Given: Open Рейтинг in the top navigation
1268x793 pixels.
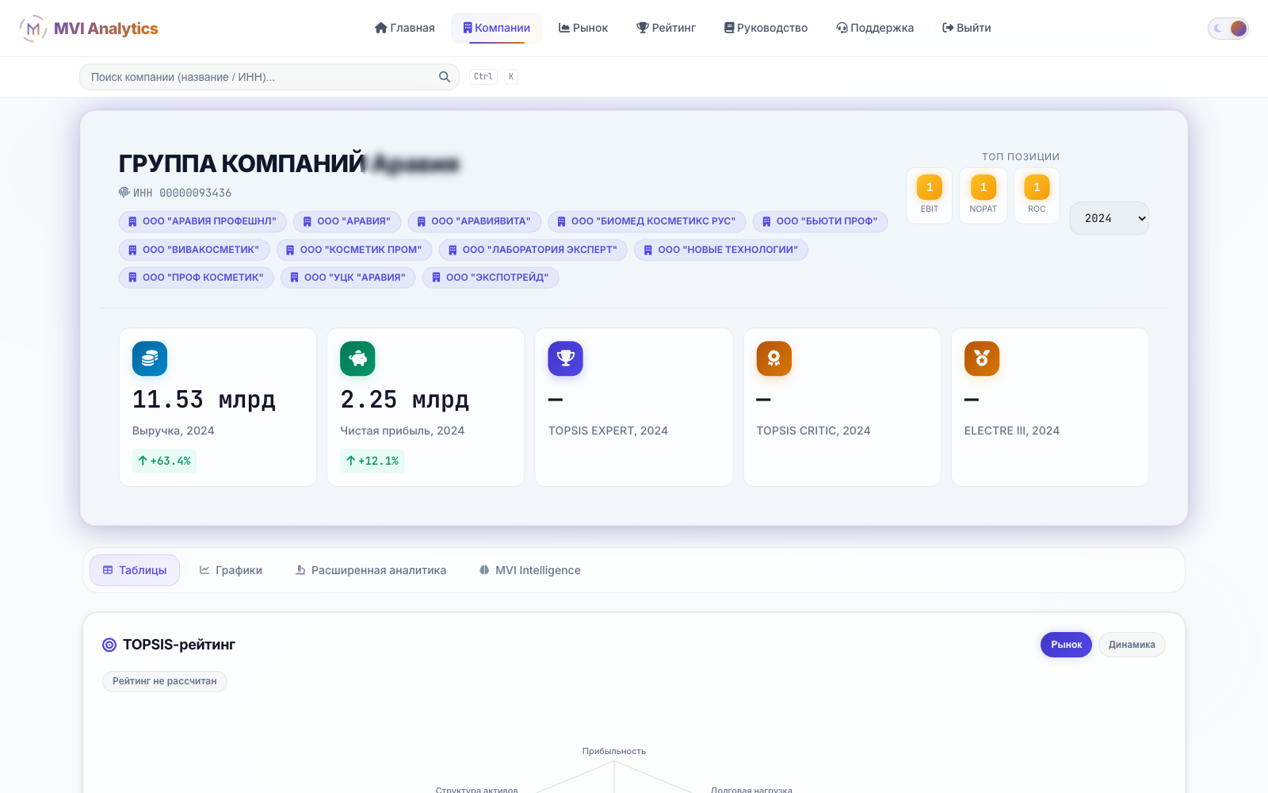Looking at the screenshot, I should [x=666, y=28].
